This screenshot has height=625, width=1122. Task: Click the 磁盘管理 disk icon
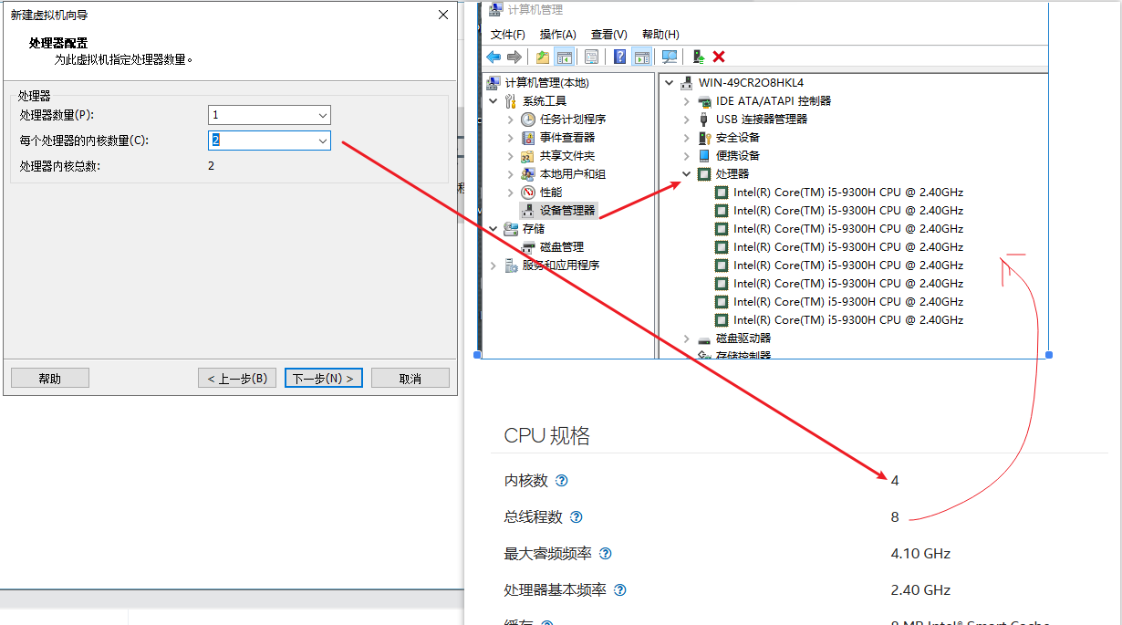coord(528,246)
